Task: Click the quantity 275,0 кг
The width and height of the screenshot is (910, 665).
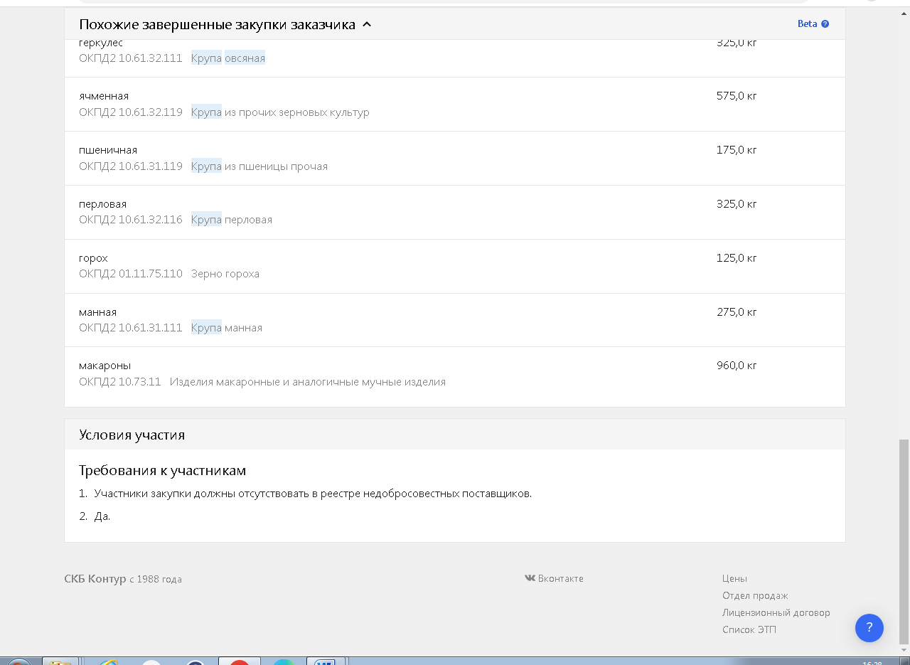Action: (x=737, y=312)
